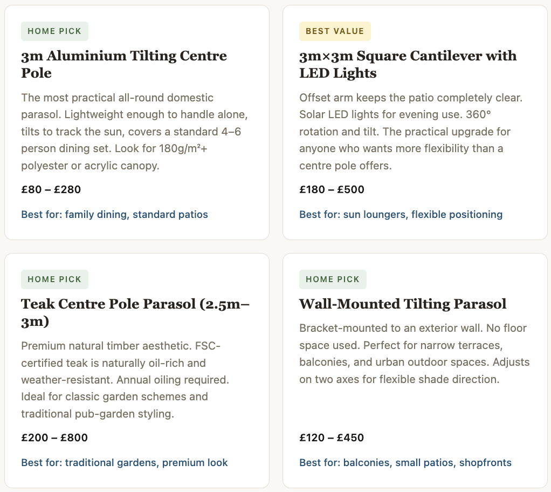551x492 pixels.
Task: Select the Wall-Mounted Tilting Parasol heading
Action: pos(403,304)
